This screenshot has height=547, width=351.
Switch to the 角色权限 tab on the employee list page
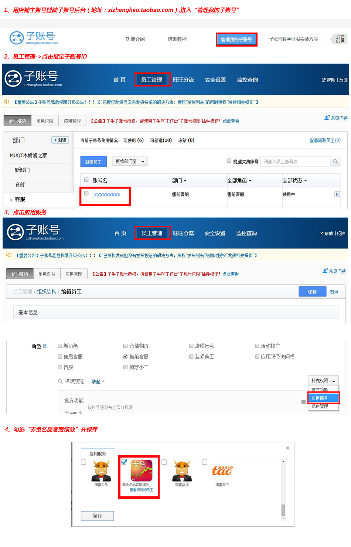pos(45,121)
